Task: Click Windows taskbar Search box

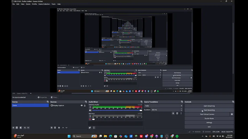Action: point(85,136)
